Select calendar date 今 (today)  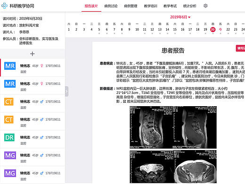click(x=220, y=29)
